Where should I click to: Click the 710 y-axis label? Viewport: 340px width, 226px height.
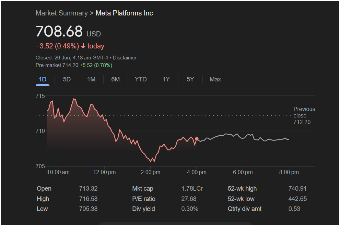(x=40, y=131)
